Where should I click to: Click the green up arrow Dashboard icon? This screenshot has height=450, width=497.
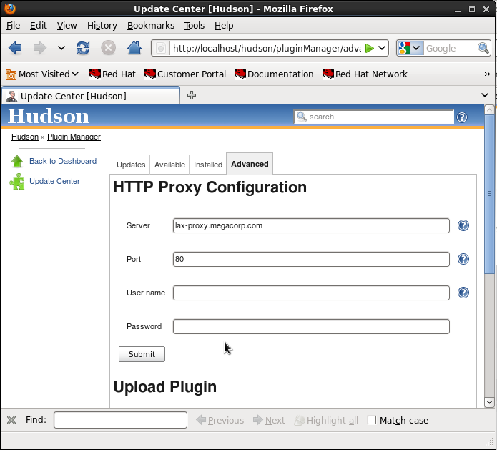point(17,161)
